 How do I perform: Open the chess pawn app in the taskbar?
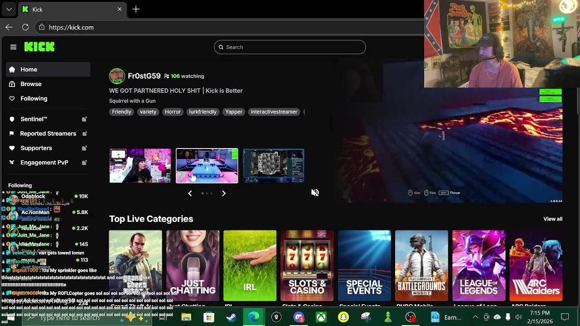(388, 317)
